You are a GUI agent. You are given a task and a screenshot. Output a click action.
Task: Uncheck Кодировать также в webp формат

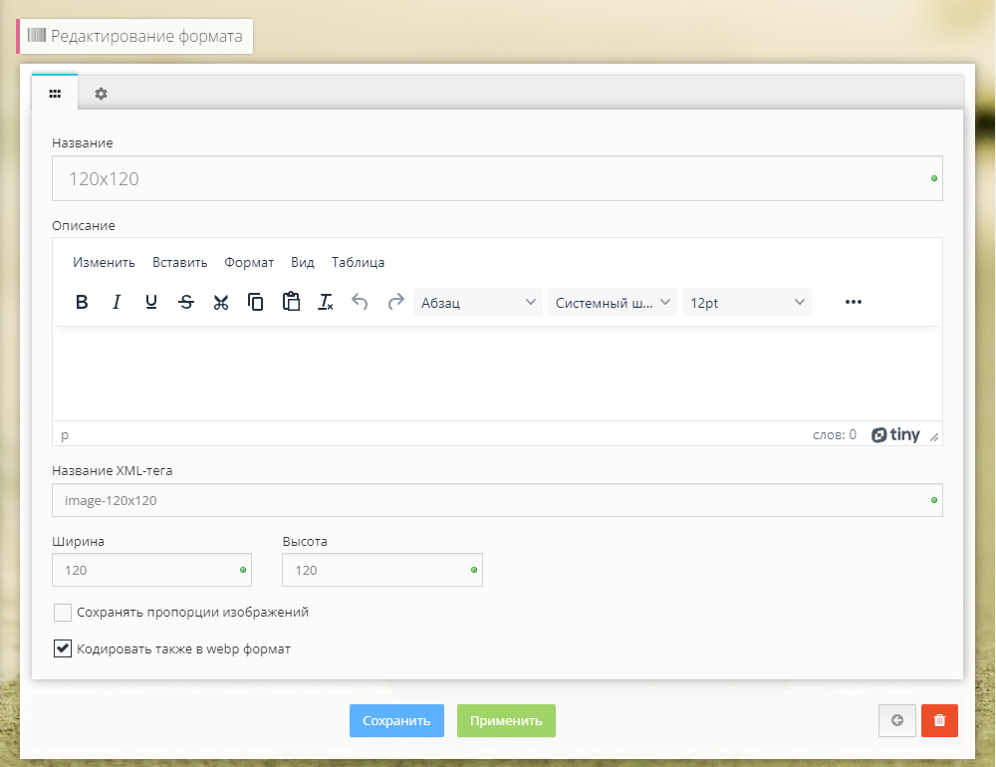63,649
